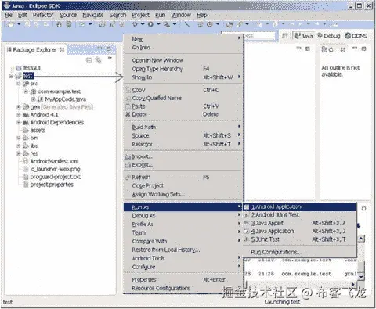This screenshot has width=376, height=309.
Task: Expand the res folder node
Action: 19,153
